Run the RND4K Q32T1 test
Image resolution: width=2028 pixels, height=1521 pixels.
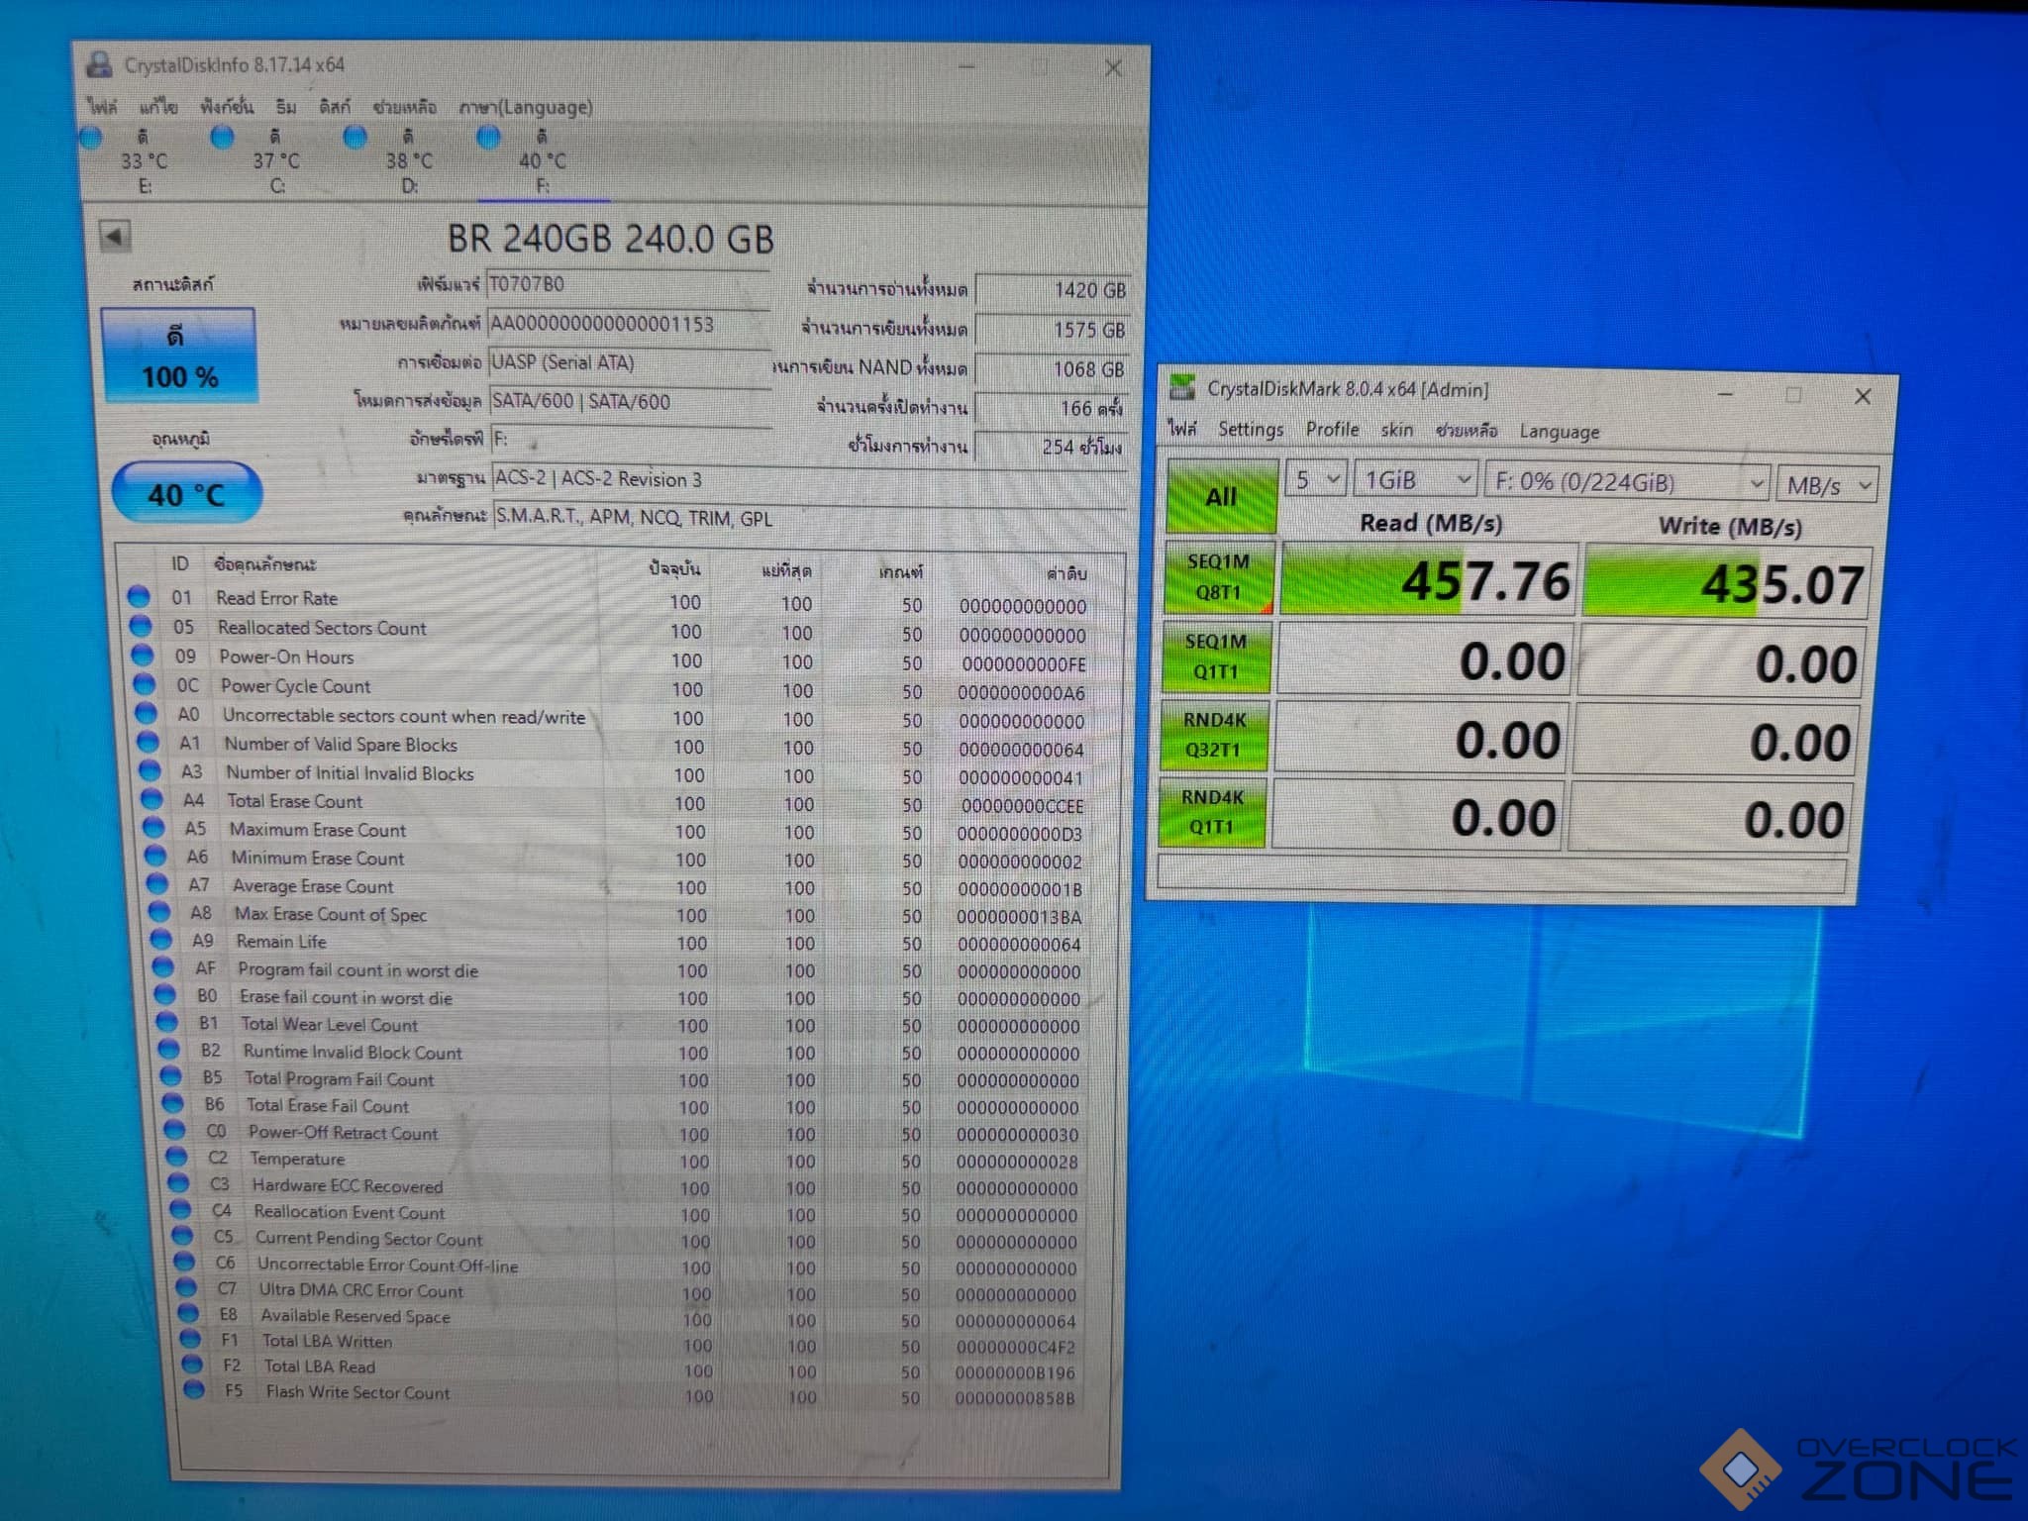[x=1214, y=735]
